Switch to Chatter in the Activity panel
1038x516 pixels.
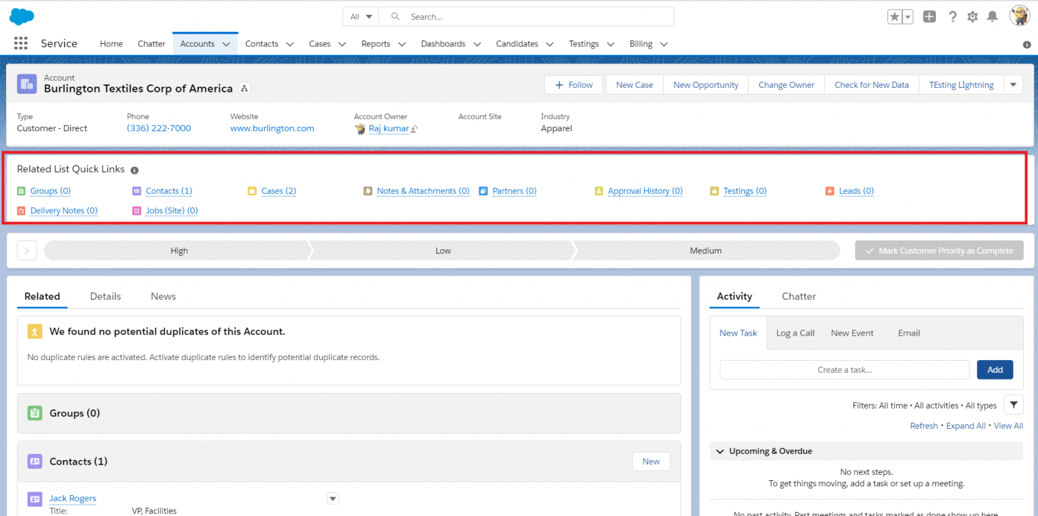(798, 296)
